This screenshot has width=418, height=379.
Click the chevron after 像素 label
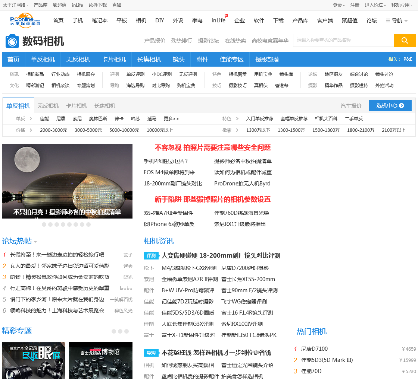(237, 130)
